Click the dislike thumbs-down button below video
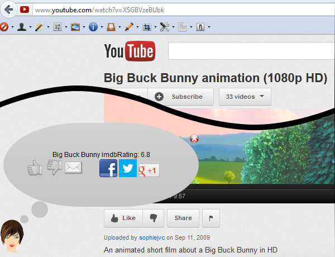The height and width of the screenshot is (257, 335). tap(153, 218)
